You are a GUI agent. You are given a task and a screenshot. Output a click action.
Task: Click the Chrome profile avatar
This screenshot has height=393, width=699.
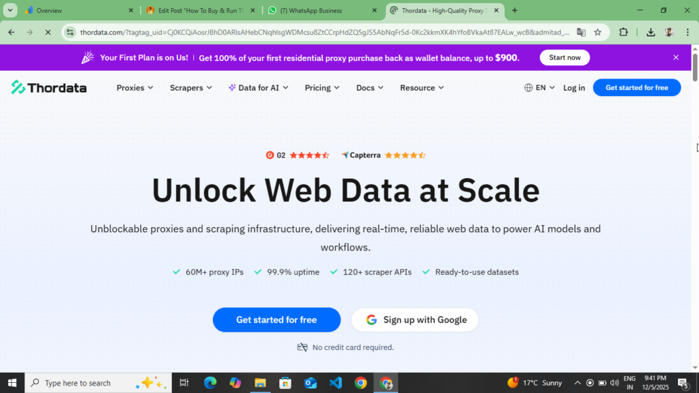pos(668,32)
